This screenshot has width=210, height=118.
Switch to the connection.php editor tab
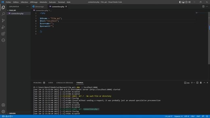pyautogui.click(x=58, y=7)
